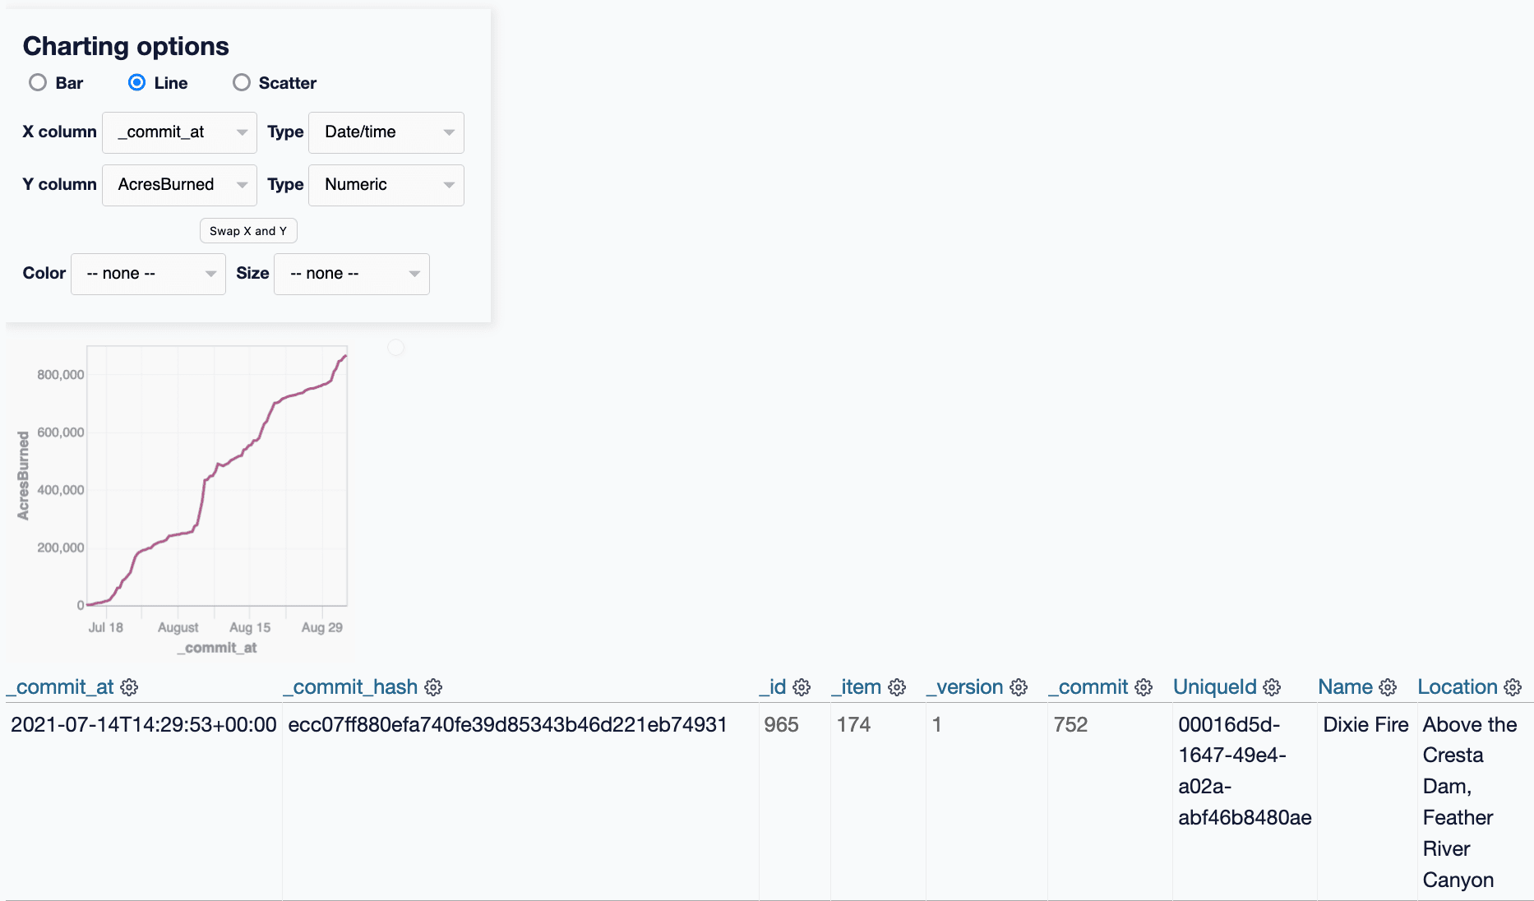1534x901 pixels.
Task: Click the 800,000 y-axis label
Action: 61,375
